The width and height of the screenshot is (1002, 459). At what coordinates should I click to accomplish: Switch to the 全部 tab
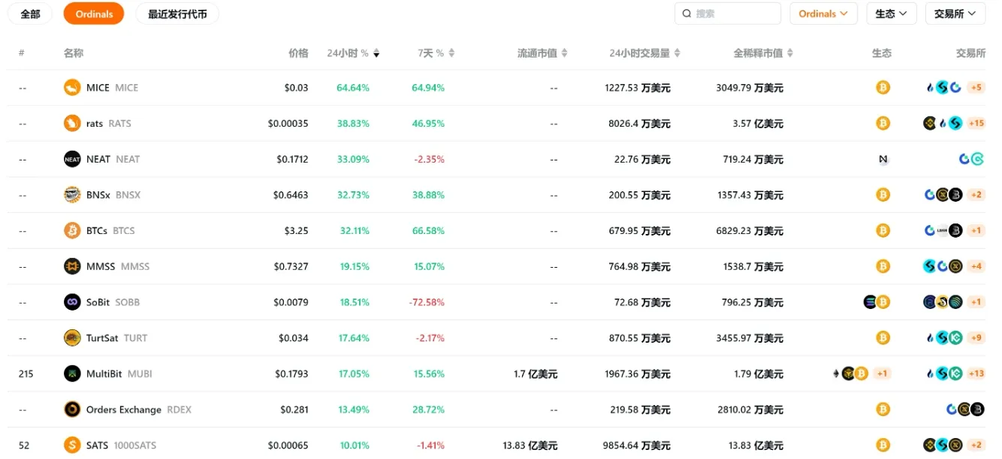[30, 13]
